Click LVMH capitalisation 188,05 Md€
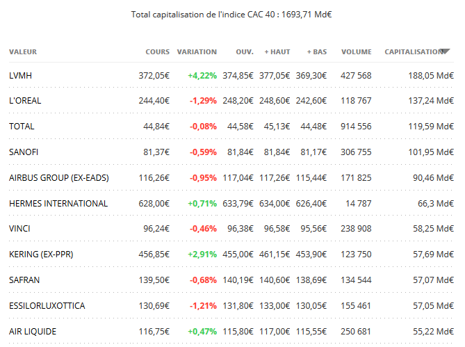Image resolution: width=465 pixels, height=347 pixels. [431, 76]
